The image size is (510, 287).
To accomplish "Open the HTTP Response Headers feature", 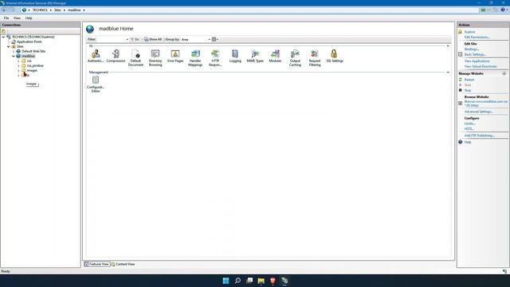I will click(215, 58).
